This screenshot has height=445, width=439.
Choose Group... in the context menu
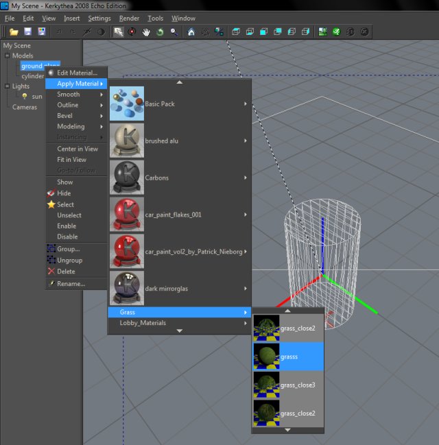(76, 249)
